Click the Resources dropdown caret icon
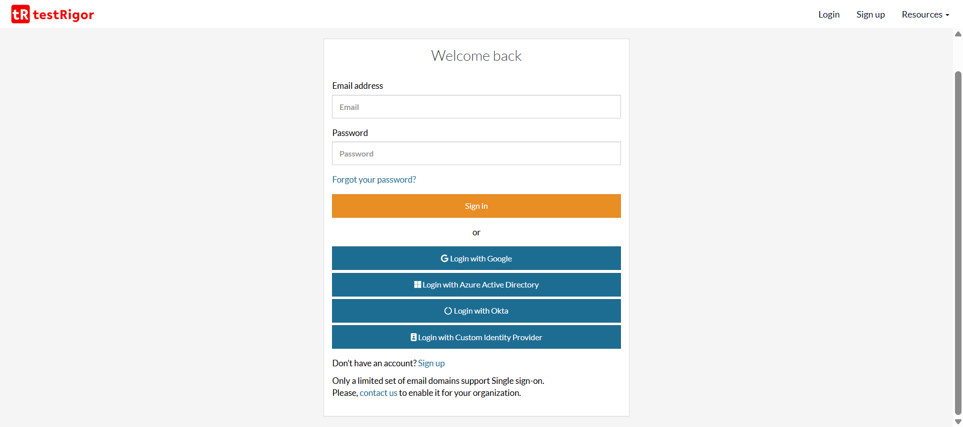The height and width of the screenshot is (427, 963). coord(947,15)
